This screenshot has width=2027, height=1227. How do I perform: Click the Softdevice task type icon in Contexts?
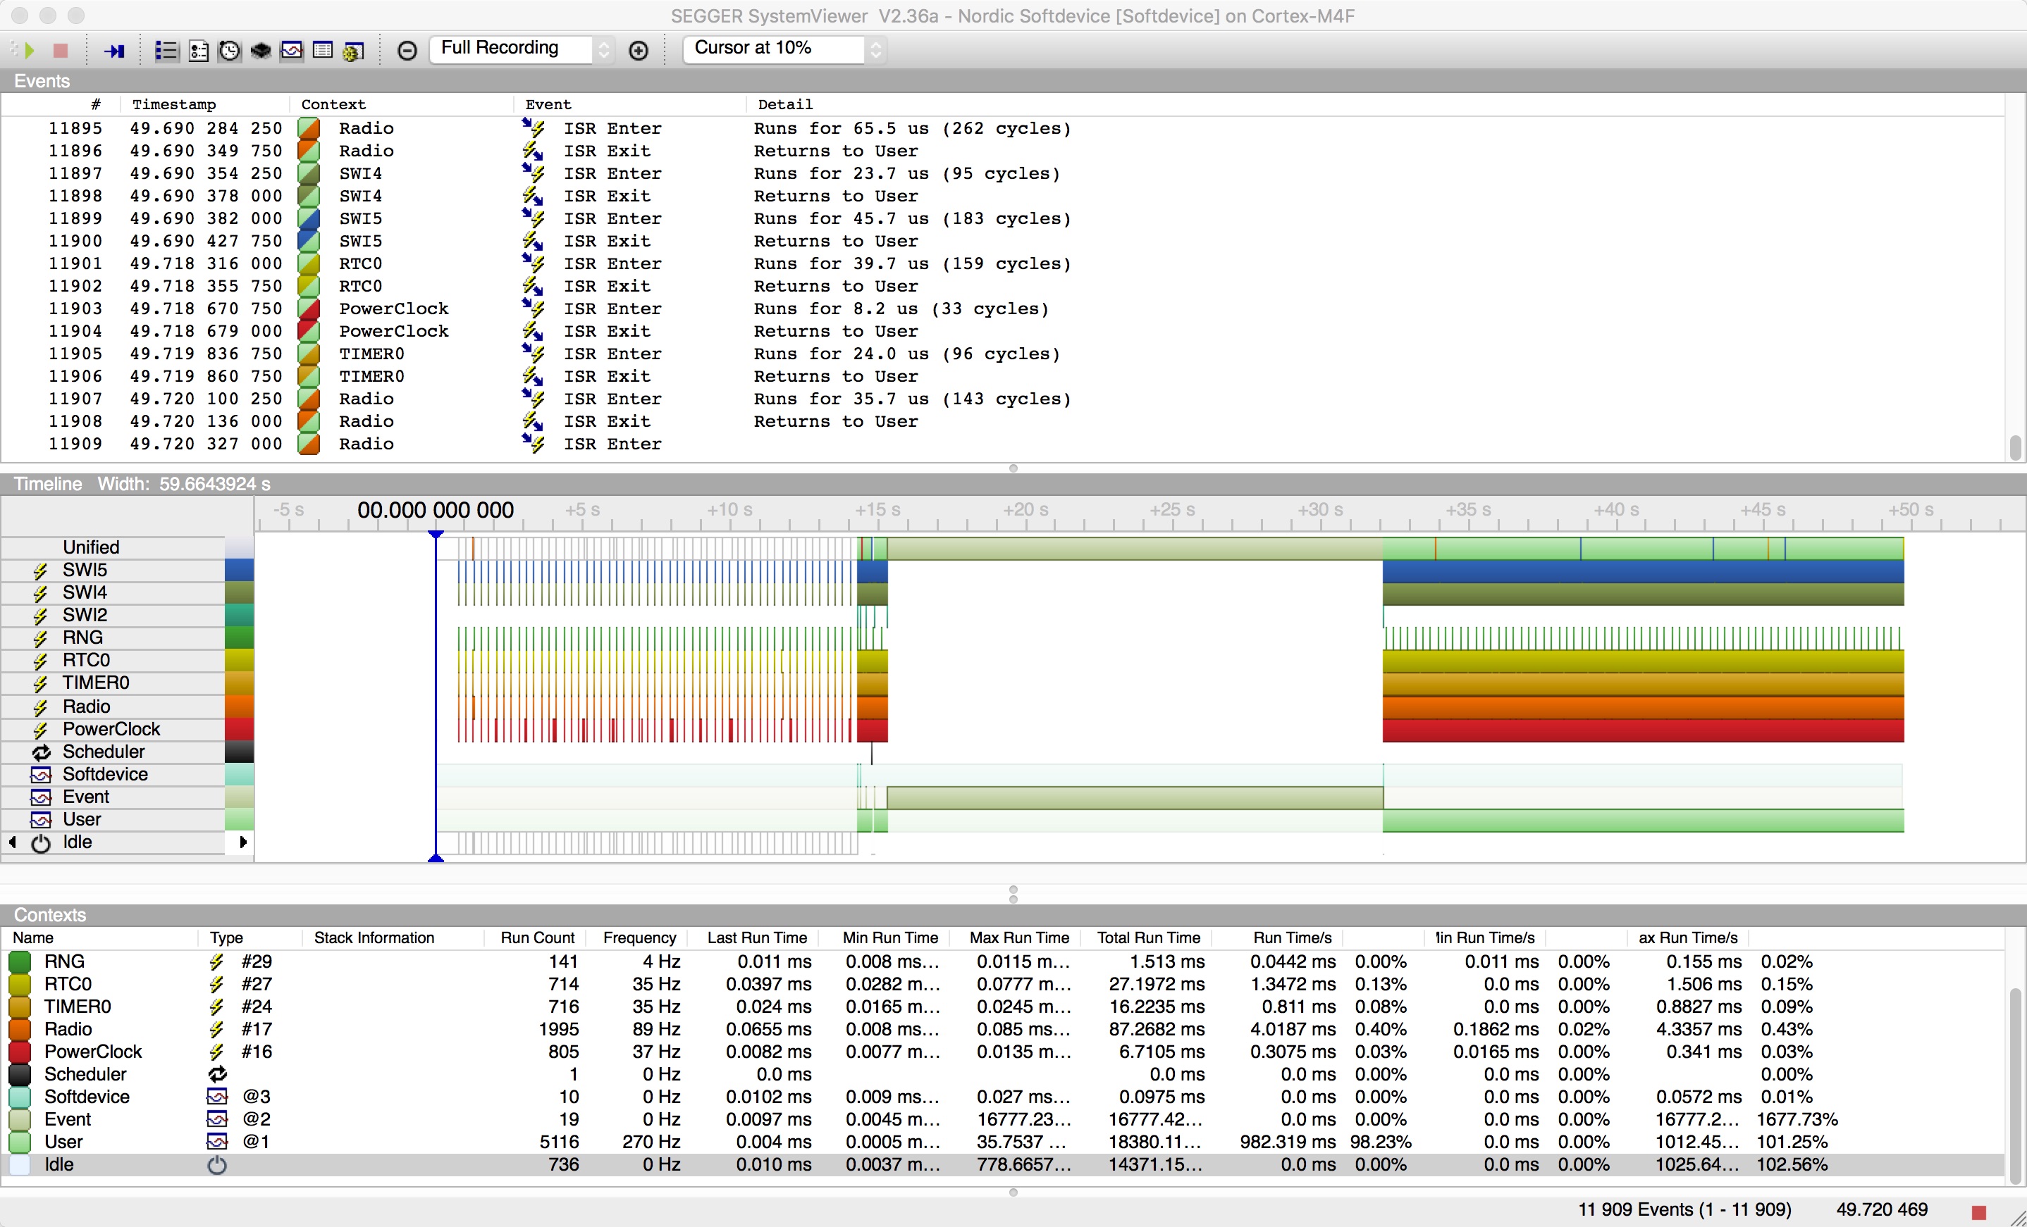[217, 1096]
